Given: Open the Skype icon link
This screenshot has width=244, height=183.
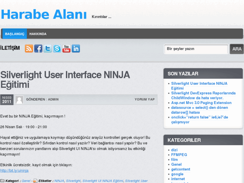Looking at the screenshot, I should pos(57,48).
